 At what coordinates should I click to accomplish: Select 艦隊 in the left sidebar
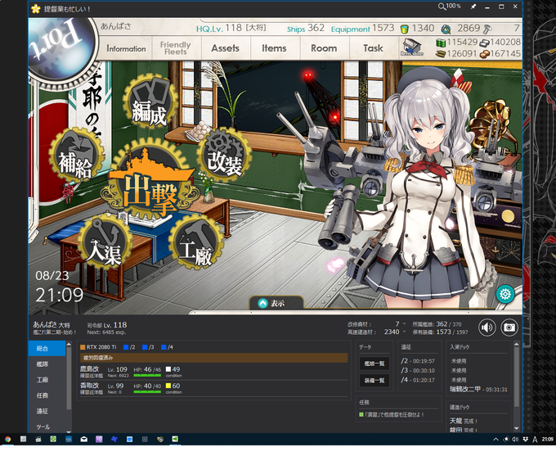tap(47, 364)
